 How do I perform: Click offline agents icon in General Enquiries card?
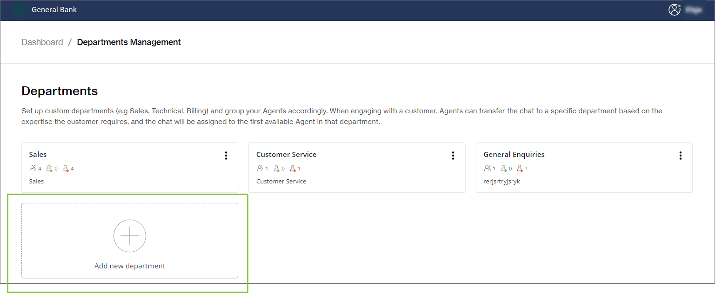[520, 169]
